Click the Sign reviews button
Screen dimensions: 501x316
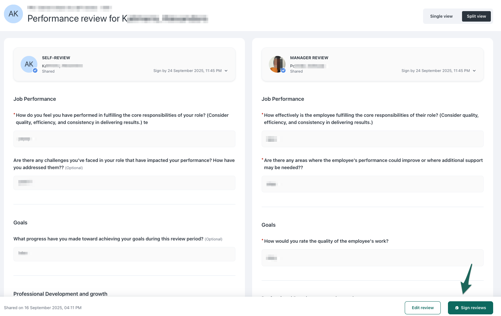click(x=470, y=308)
